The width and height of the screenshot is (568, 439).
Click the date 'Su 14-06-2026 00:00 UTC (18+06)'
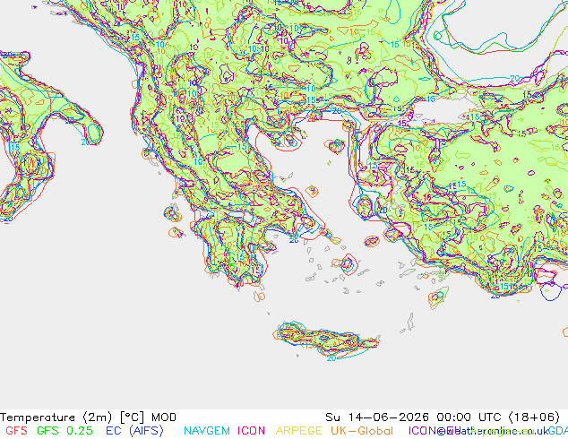click(443, 417)
